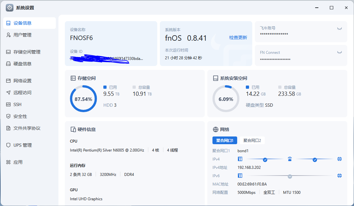The image size is (354, 206).
Task: Click the 3200MHz memory frequency
Action: point(108,175)
